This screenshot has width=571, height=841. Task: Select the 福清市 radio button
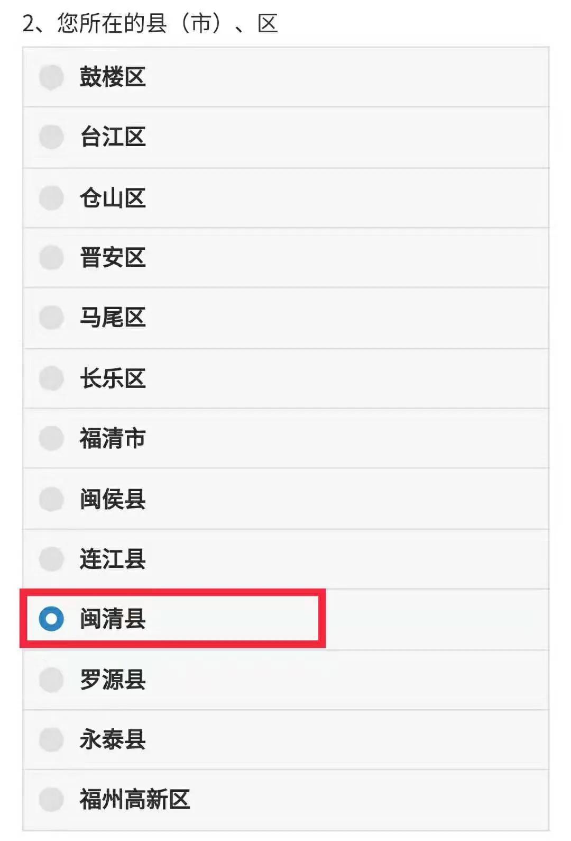(51, 439)
